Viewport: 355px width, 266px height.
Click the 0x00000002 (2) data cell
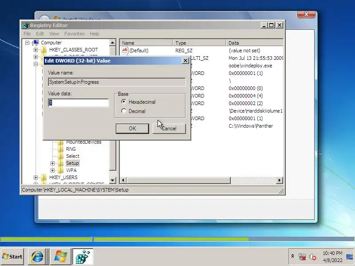tap(246, 103)
